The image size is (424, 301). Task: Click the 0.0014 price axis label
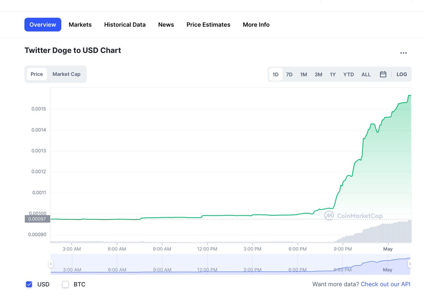pos(39,130)
